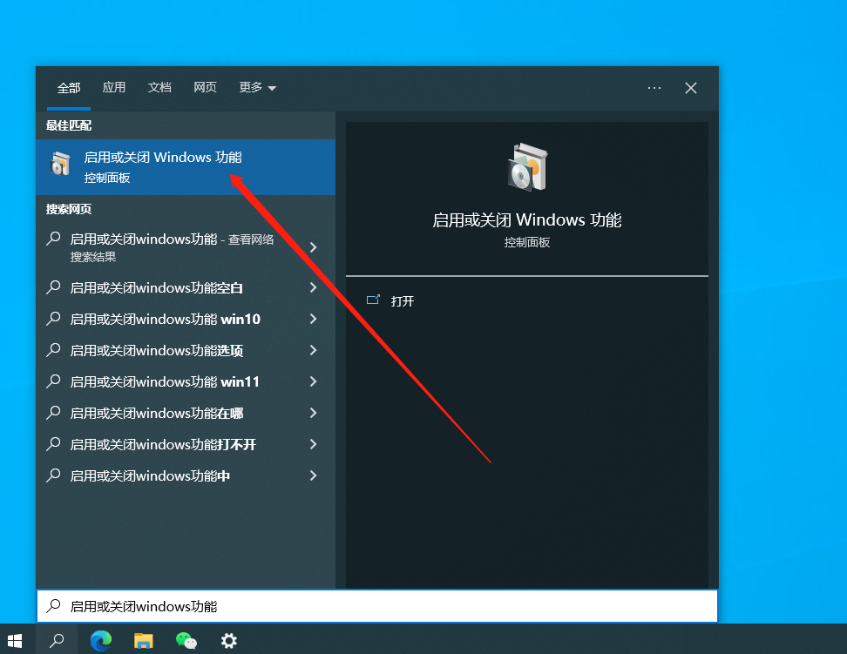
Task: Switch to the 应用 tab
Action: point(114,88)
